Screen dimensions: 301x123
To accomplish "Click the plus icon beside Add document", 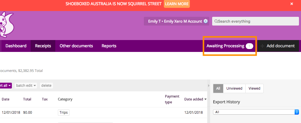I will coord(263,46).
